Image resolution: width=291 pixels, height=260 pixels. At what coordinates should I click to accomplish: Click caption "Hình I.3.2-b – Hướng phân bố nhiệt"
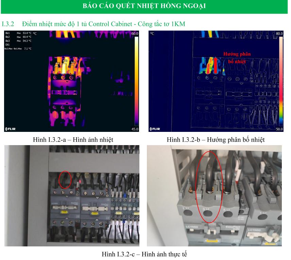click(216, 140)
